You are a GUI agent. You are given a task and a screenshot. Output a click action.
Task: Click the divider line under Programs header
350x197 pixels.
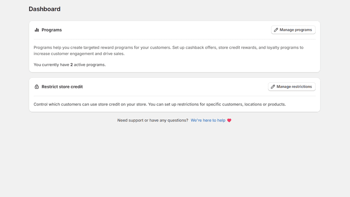pos(175,39)
